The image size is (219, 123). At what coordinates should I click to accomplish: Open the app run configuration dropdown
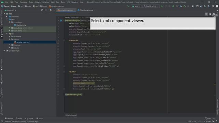tap(136, 6)
